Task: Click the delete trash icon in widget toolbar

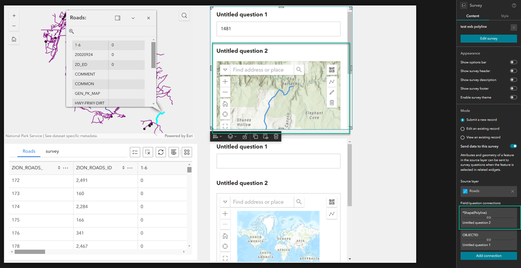Action: point(276,136)
